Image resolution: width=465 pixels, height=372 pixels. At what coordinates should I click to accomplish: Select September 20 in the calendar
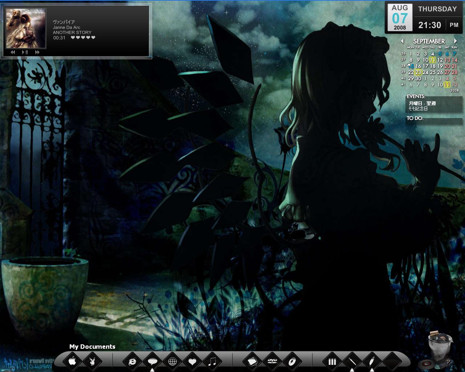tap(447, 66)
